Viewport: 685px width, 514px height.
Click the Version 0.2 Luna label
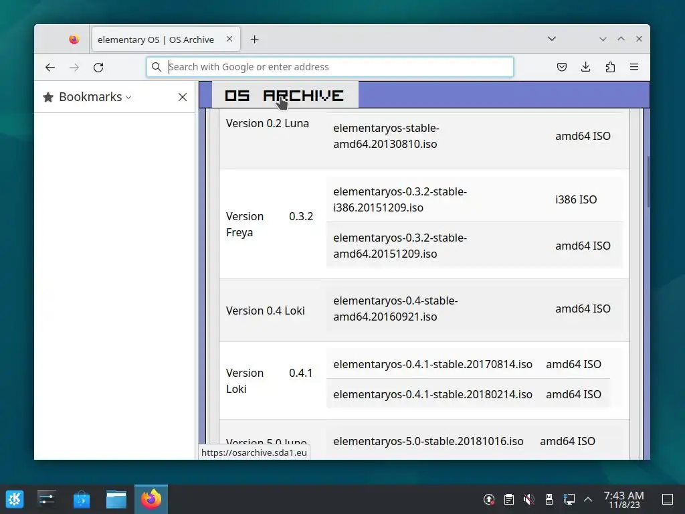(268, 123)
